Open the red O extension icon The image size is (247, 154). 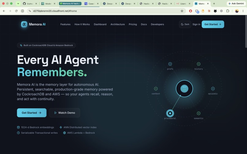(190, 11)
